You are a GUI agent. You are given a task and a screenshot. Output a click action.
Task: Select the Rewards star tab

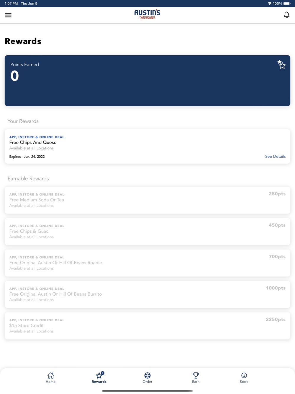pyautogui.click(x=99, y=378)
